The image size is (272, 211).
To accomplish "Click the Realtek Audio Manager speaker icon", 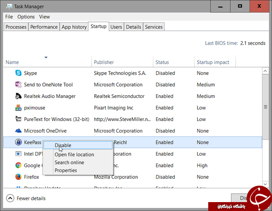I will click(x=18, y=96).
